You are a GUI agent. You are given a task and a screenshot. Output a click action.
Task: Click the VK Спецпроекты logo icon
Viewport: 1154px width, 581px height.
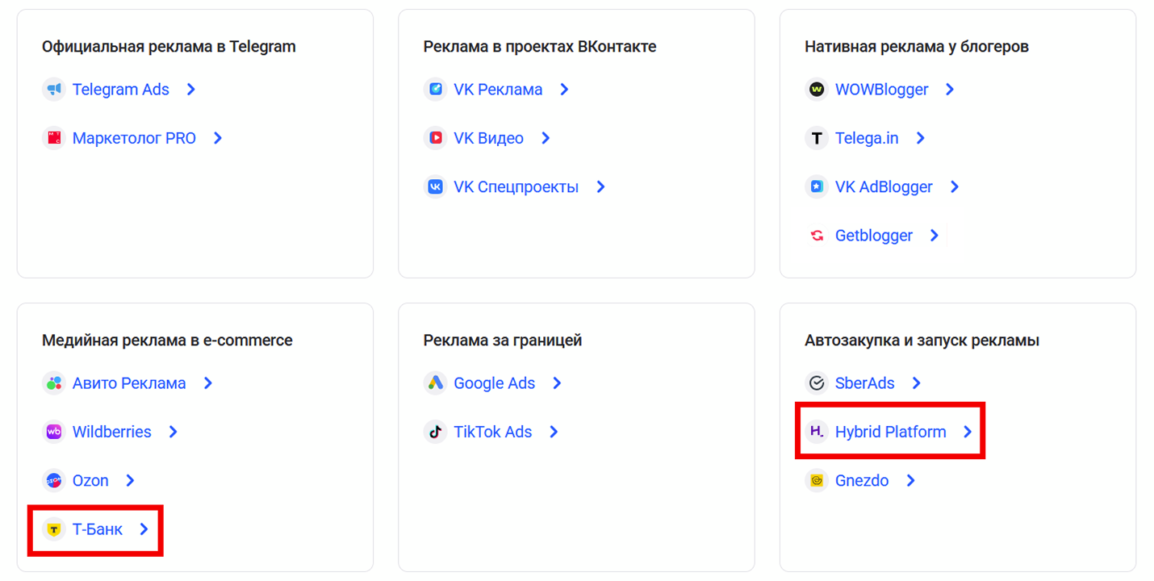(x=435, y=186)
